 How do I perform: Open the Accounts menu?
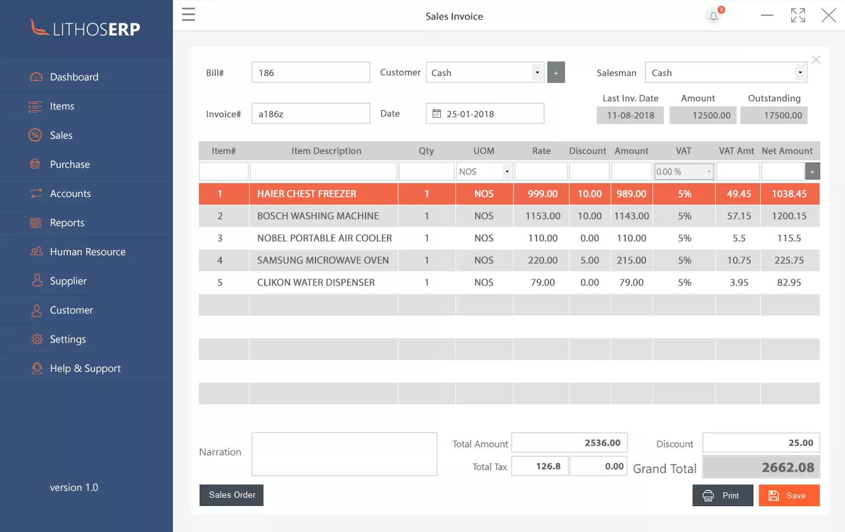(x=86, y=194)
